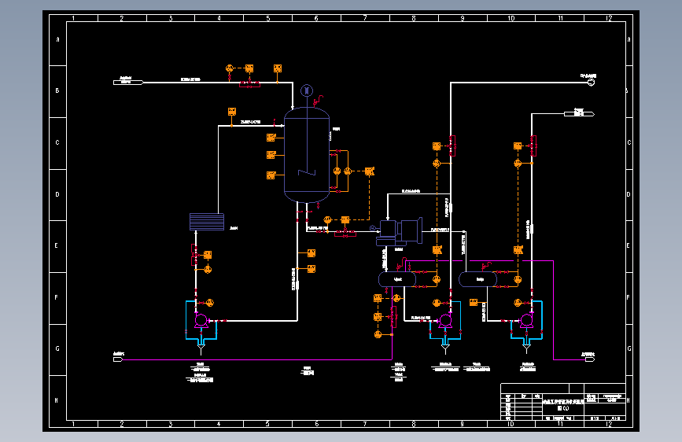682x442 pixels.
Task: Select the striped heat exchanger block
Action: pyautogui.click(x=207, y=222)
